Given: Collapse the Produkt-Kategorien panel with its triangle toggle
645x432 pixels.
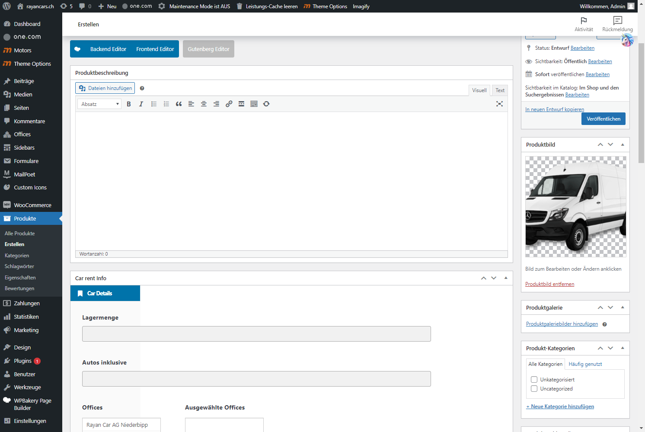Looking at the screenshot, I should tap(623, 348).
